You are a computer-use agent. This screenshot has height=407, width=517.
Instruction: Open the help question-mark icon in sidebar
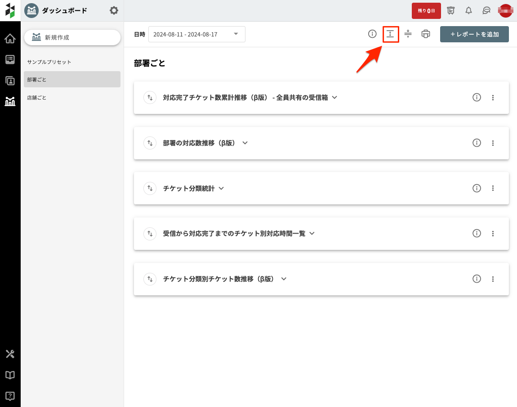10,396
